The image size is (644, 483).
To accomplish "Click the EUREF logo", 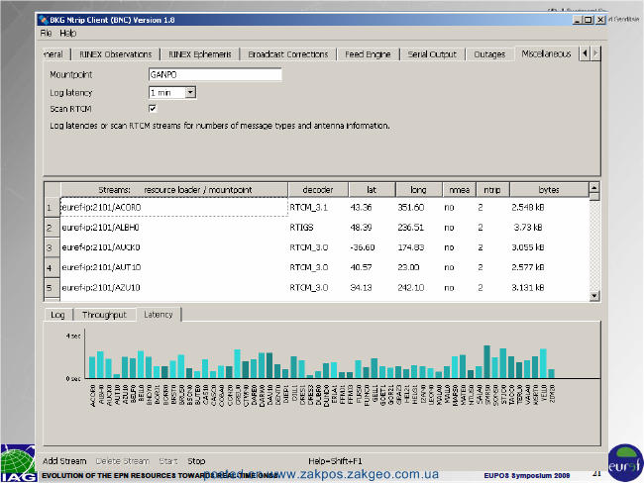I will tap(625, 463).
